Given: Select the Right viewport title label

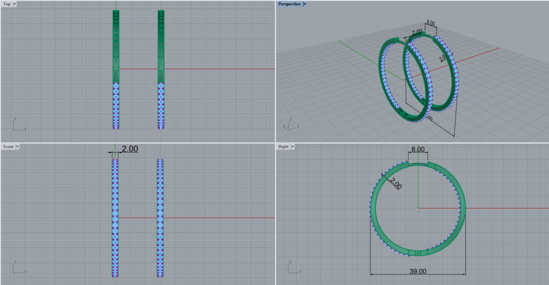Looking at the screenshot, I should tap(283, 147).
